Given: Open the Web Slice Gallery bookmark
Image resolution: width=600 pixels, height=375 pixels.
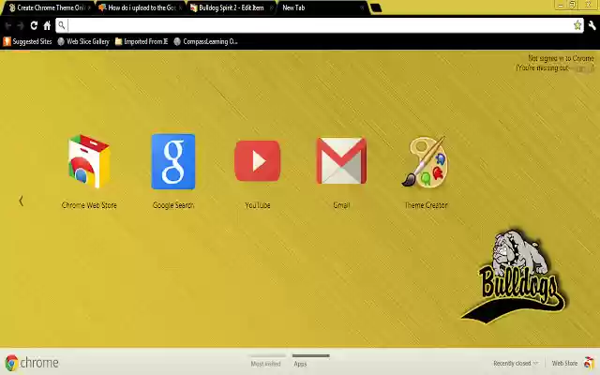Looking at the screenshot, I should pos(83,41).
